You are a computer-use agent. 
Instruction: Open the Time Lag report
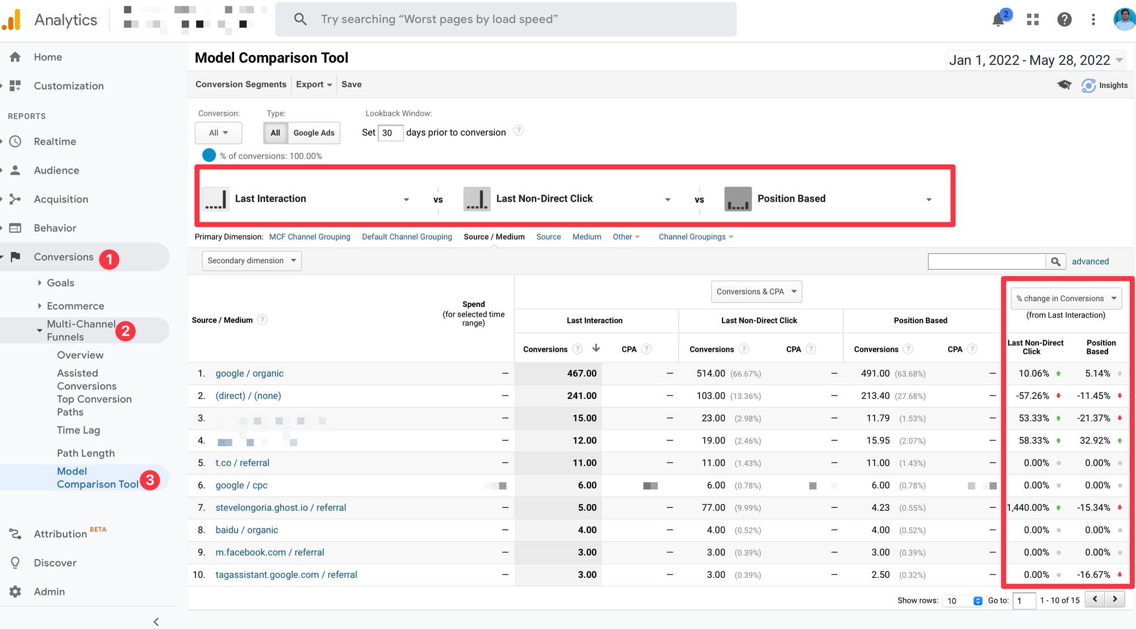(78, 430)
